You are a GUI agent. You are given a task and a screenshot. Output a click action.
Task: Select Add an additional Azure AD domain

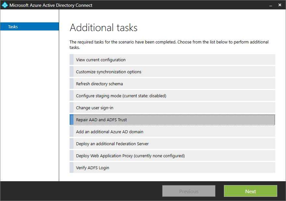[172, 132]
